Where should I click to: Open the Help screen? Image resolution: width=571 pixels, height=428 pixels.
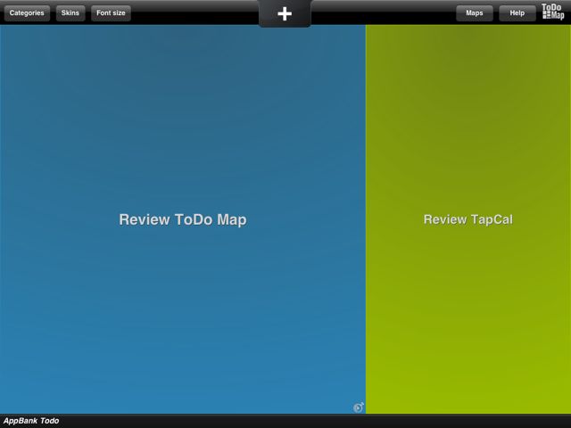coord(517,13)
